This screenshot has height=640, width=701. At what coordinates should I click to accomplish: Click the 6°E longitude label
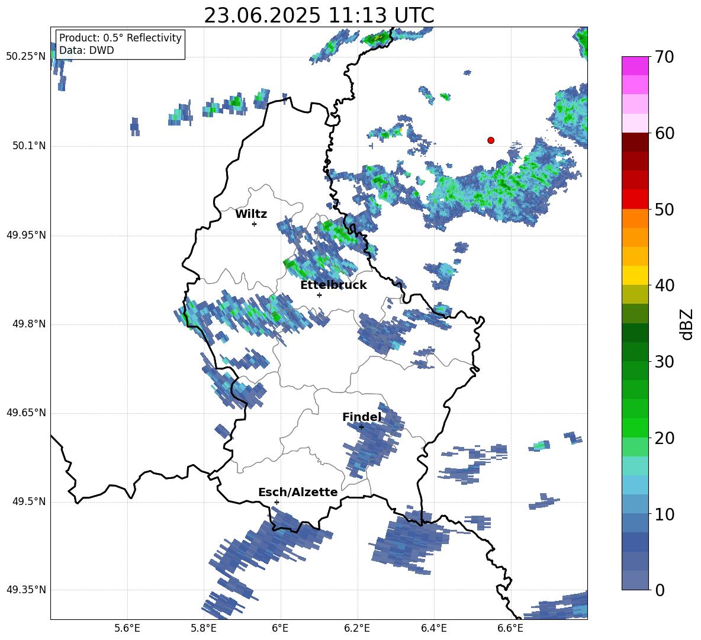coord(280,628)
